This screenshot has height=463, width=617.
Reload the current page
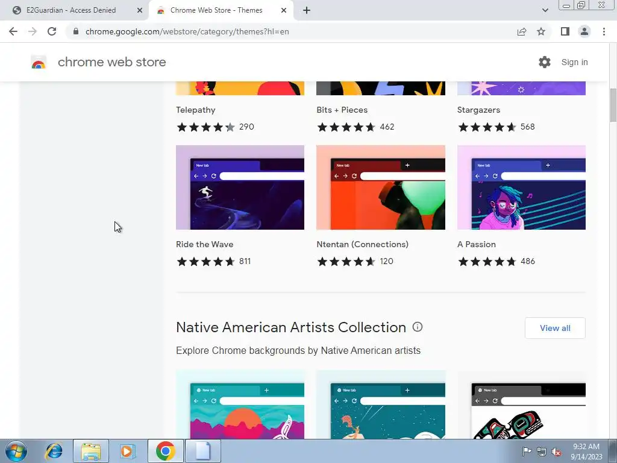[52, 31]
